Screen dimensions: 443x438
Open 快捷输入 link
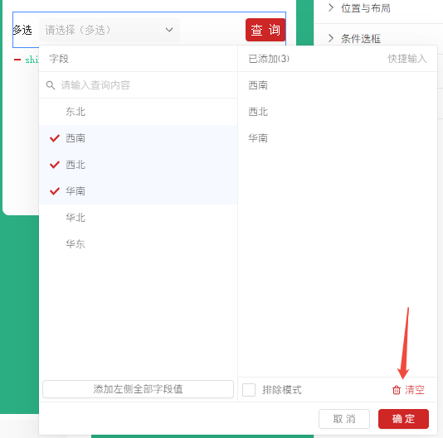click(x=407, y=59)
